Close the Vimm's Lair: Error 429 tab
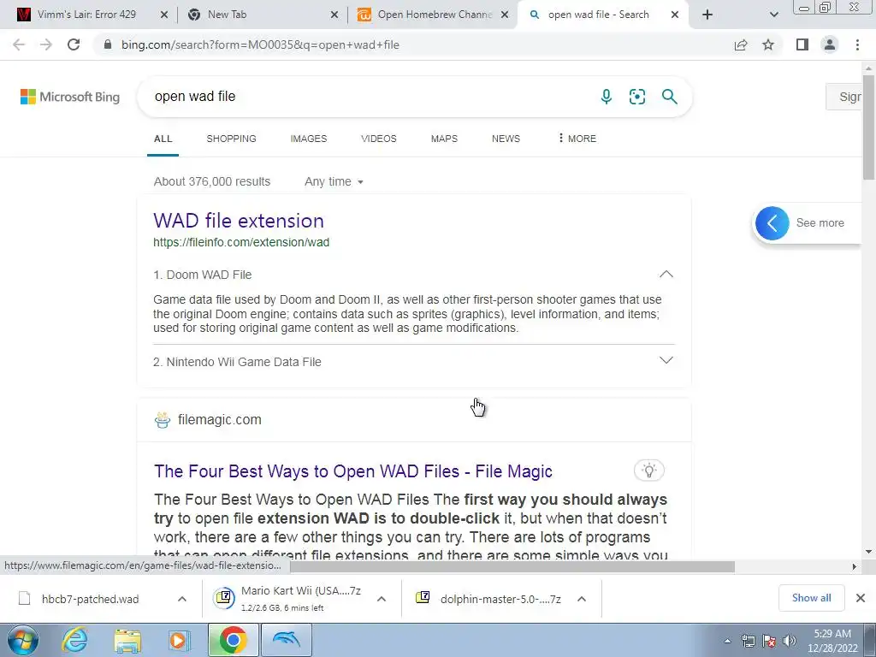Screen dimensions: 876x657 [164, 15]
